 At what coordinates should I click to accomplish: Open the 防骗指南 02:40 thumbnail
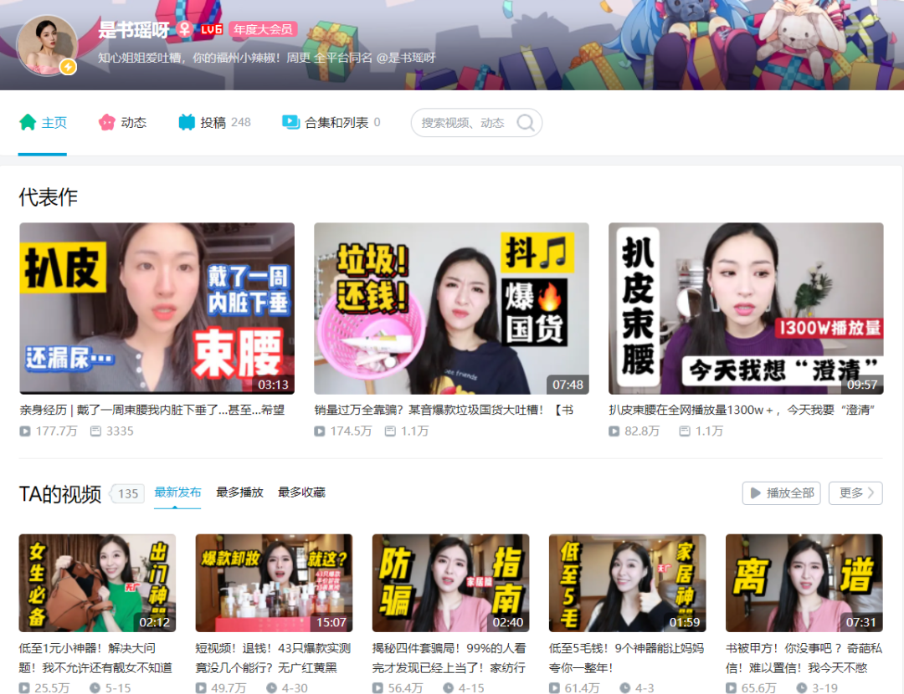point(451,583)
